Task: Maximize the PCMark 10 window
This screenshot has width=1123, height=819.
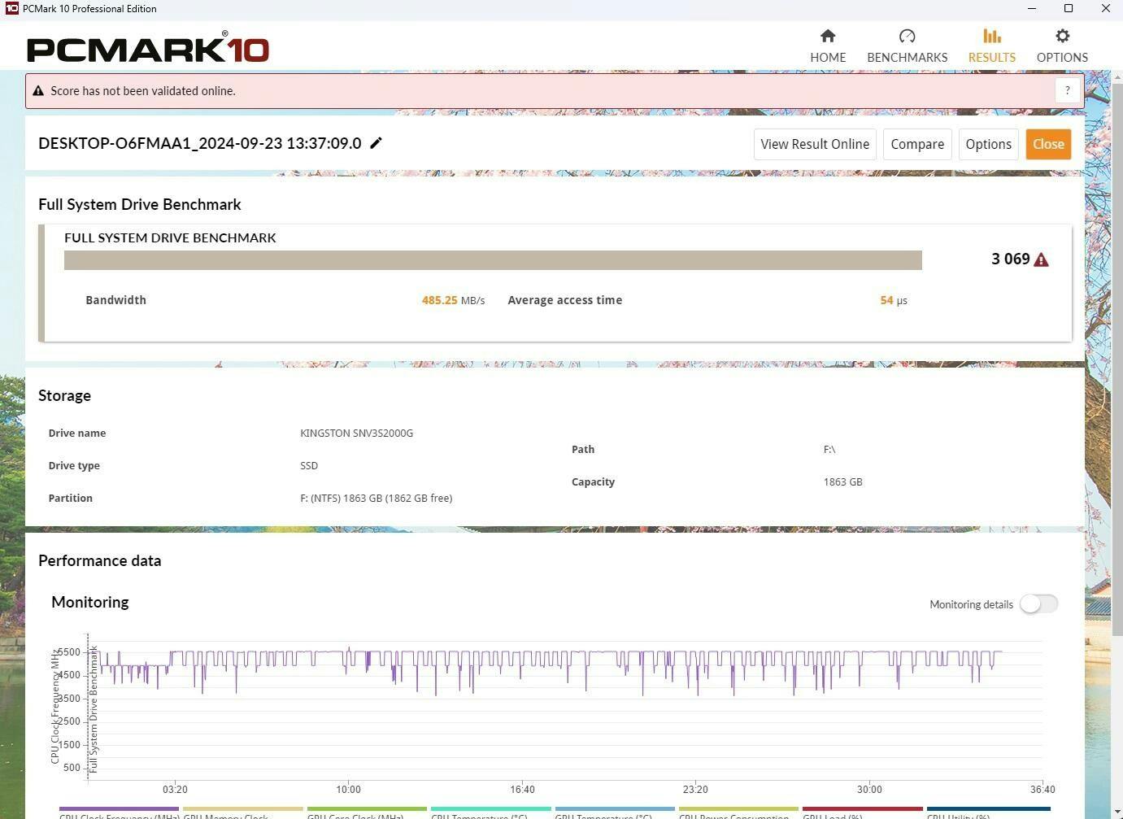Action: (x=1069, y=8)
